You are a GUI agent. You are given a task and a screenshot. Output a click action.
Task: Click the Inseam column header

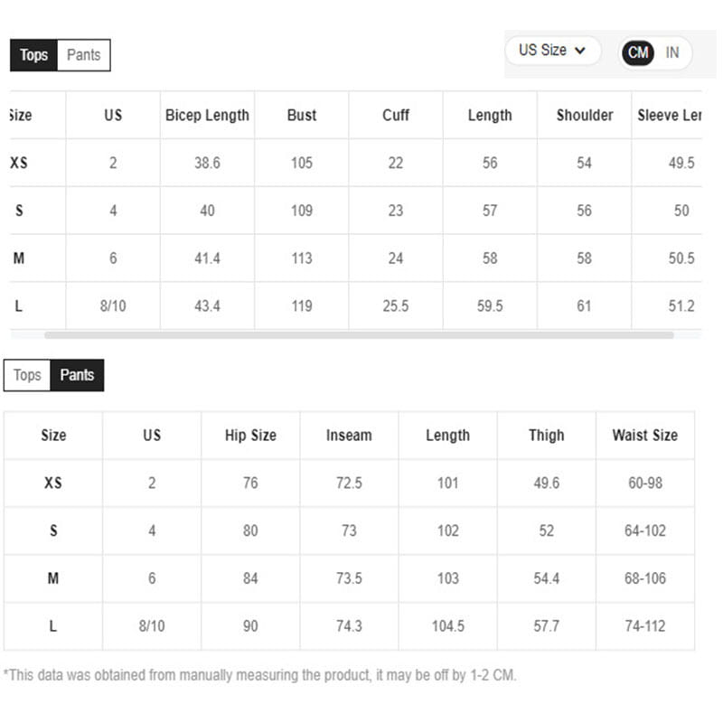coord(349,435)
